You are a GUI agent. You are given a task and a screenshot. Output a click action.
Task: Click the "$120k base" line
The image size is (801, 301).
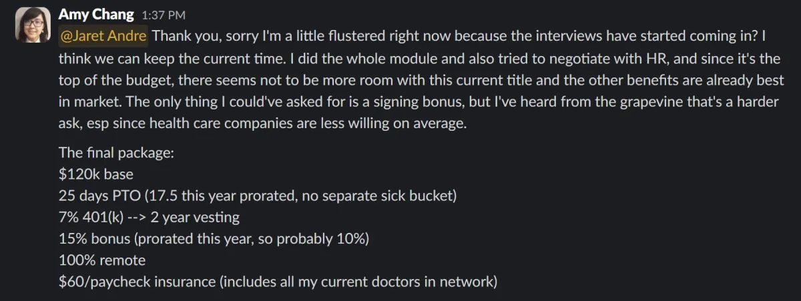96,174
